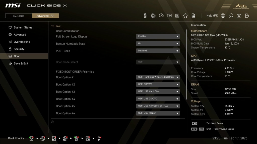Select the Advanced (F7) mode tab

coord(45,16)
